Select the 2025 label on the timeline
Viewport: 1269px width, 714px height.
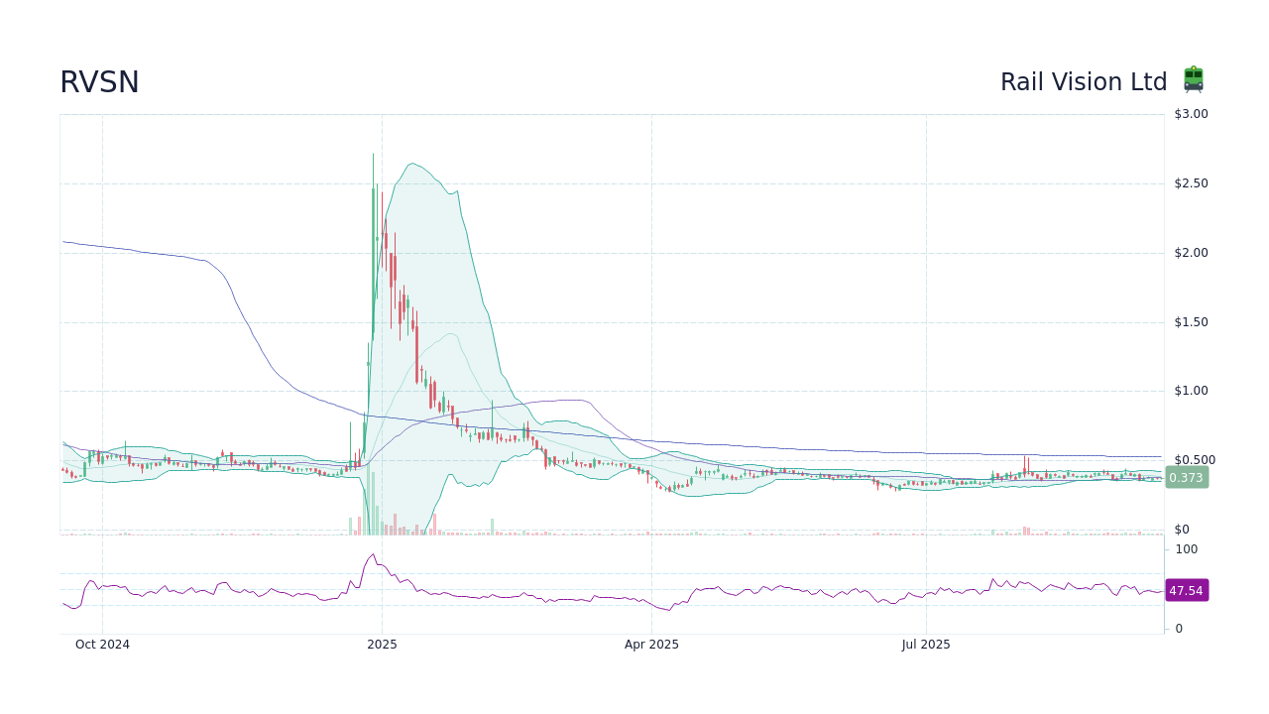(x=382, y=644)
